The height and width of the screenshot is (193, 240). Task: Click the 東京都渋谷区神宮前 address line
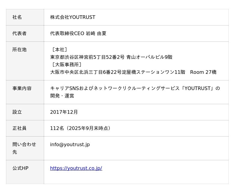coord(111,57)
